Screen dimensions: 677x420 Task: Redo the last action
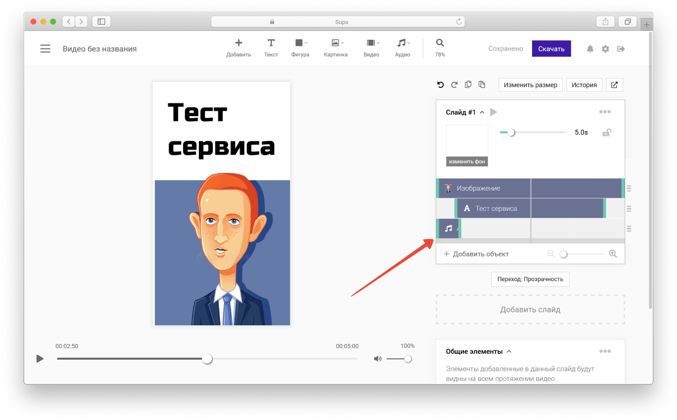(x=454, y=85)
